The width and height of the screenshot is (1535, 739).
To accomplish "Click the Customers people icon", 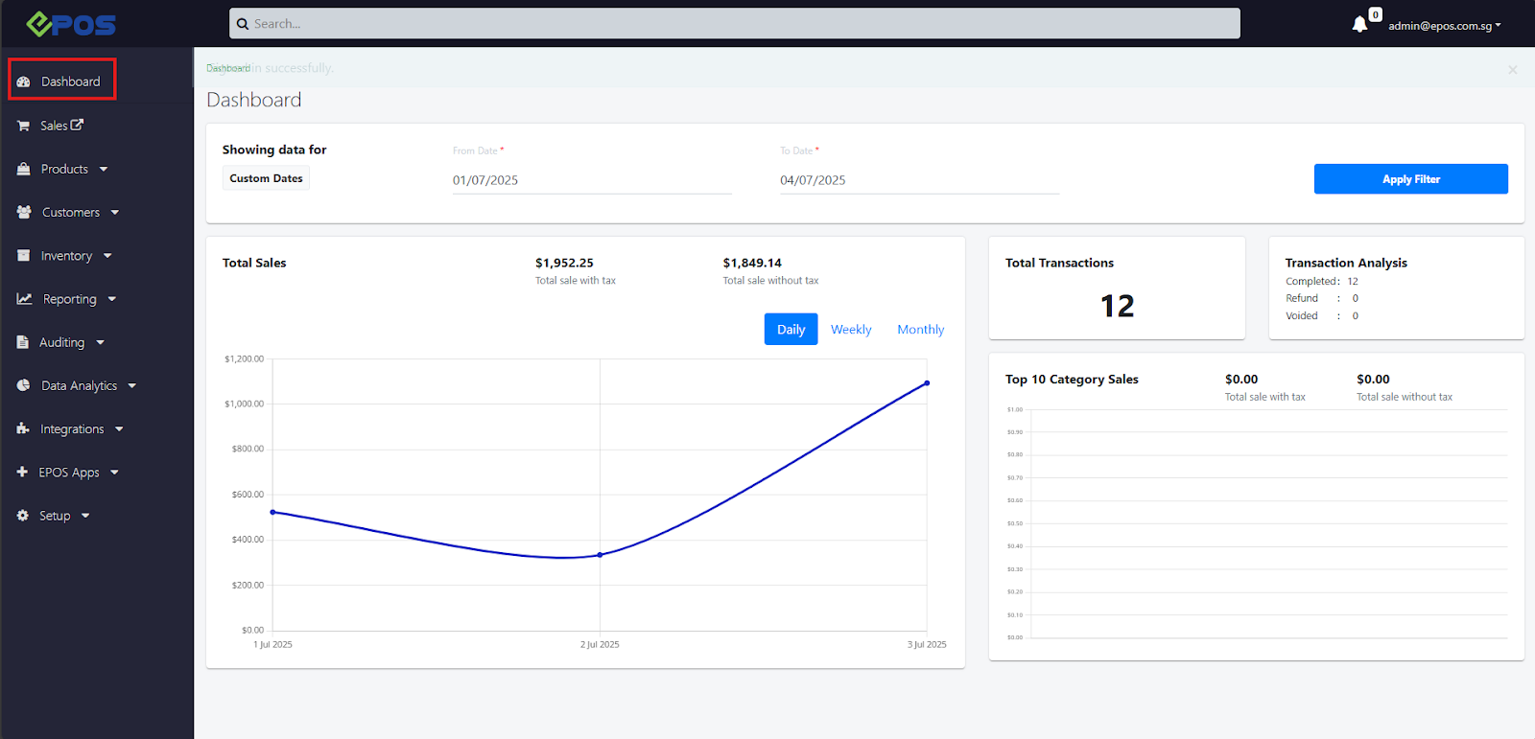I will [24, 212].
